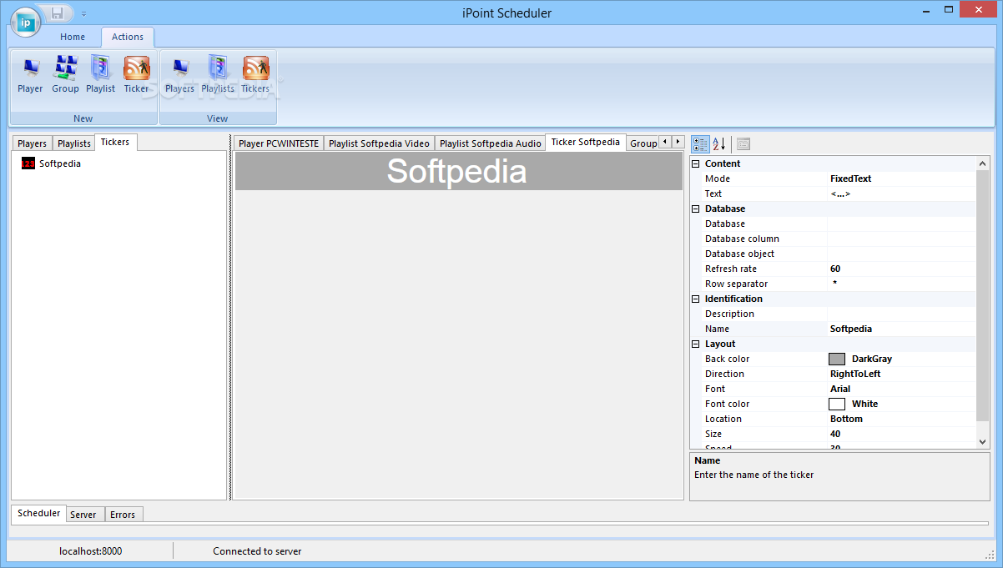
Task: Edit the Name value Softpedia
Action: (x=901, y=329)
